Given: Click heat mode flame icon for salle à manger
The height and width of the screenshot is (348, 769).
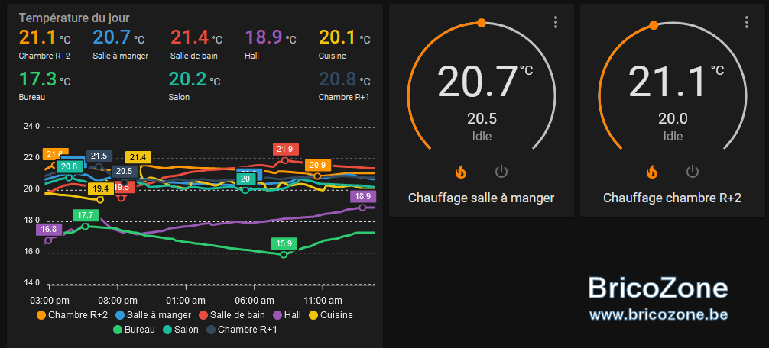Looking at the screenshot, I should tap(460, 172).
